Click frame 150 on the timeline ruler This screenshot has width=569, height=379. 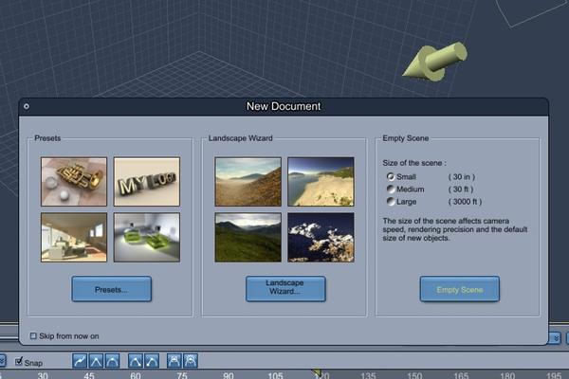tap(414, 376)
